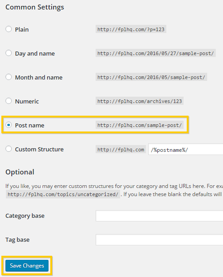Viewport: 223px width, 277px height.
Task: Click the Category base label
Action: click(x=25, y=216)
